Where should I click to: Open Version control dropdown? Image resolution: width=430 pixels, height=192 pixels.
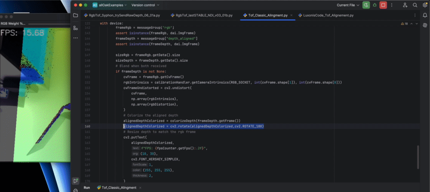coord(145,5)
